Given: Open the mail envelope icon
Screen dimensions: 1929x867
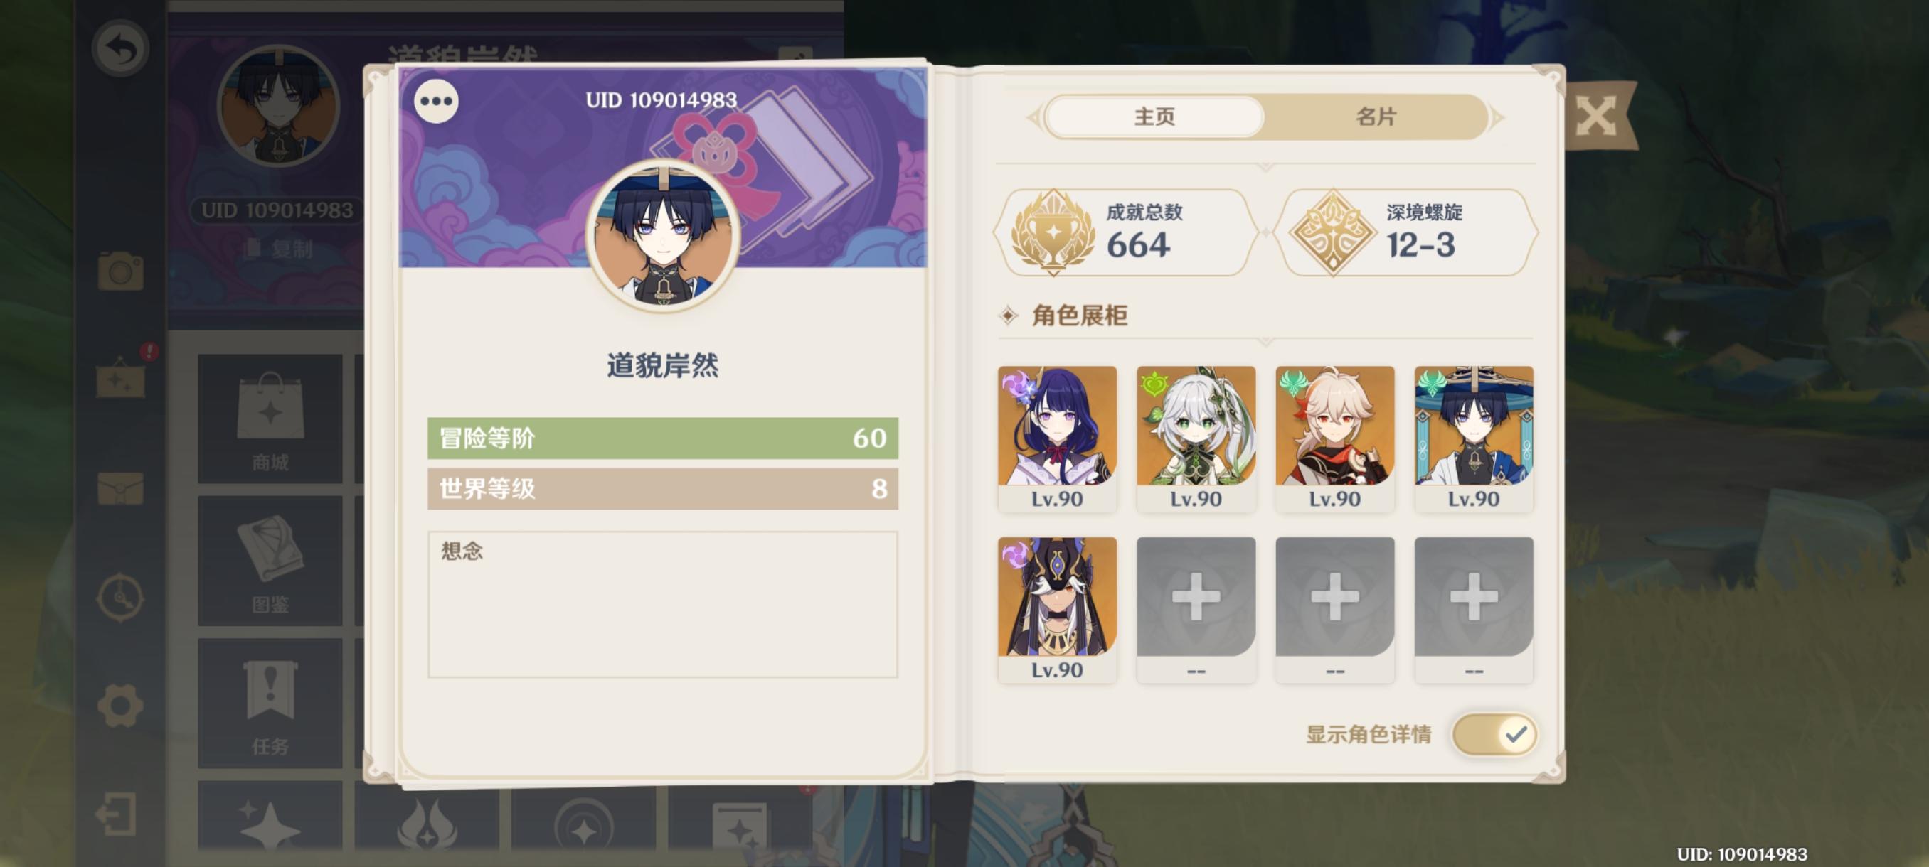Looking at the screenshot, I should click(x=121, y=489).
